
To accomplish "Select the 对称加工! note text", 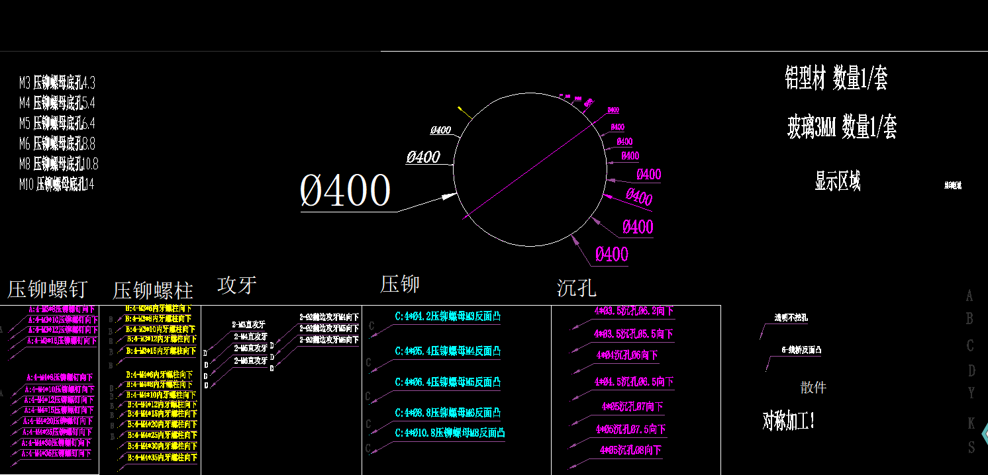I will pos(789,420).
